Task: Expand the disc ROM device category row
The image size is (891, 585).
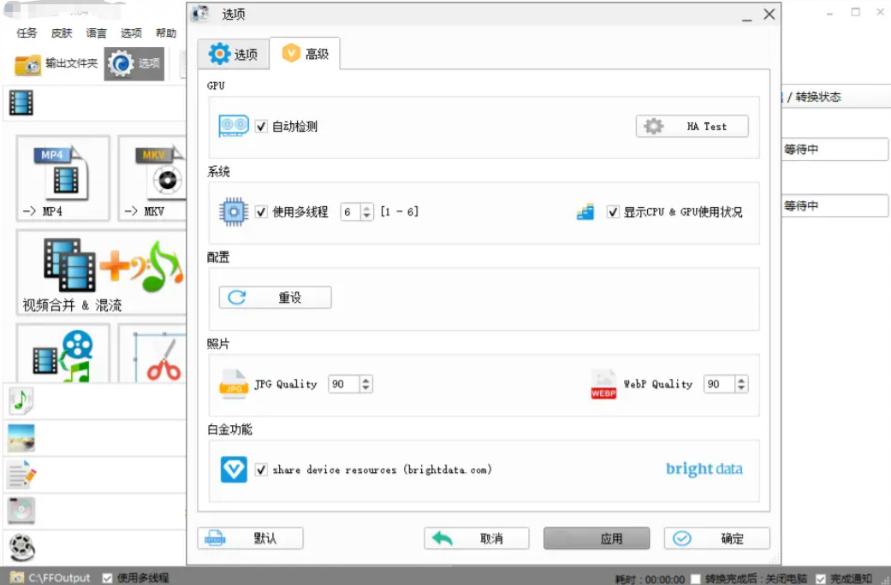Action: [x=94, y=511]
